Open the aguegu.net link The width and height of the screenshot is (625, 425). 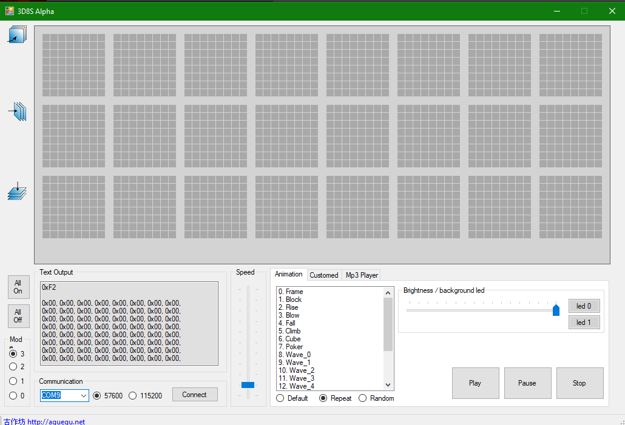coord(56,421)
